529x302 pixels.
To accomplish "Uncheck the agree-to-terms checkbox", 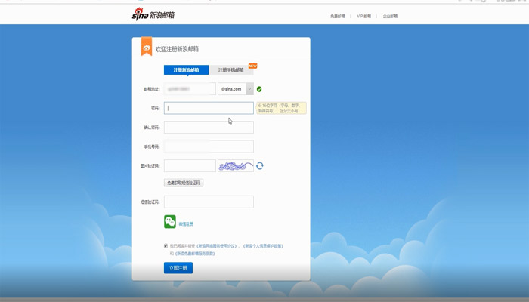I will pyautogui.click(x=166, y=245).
